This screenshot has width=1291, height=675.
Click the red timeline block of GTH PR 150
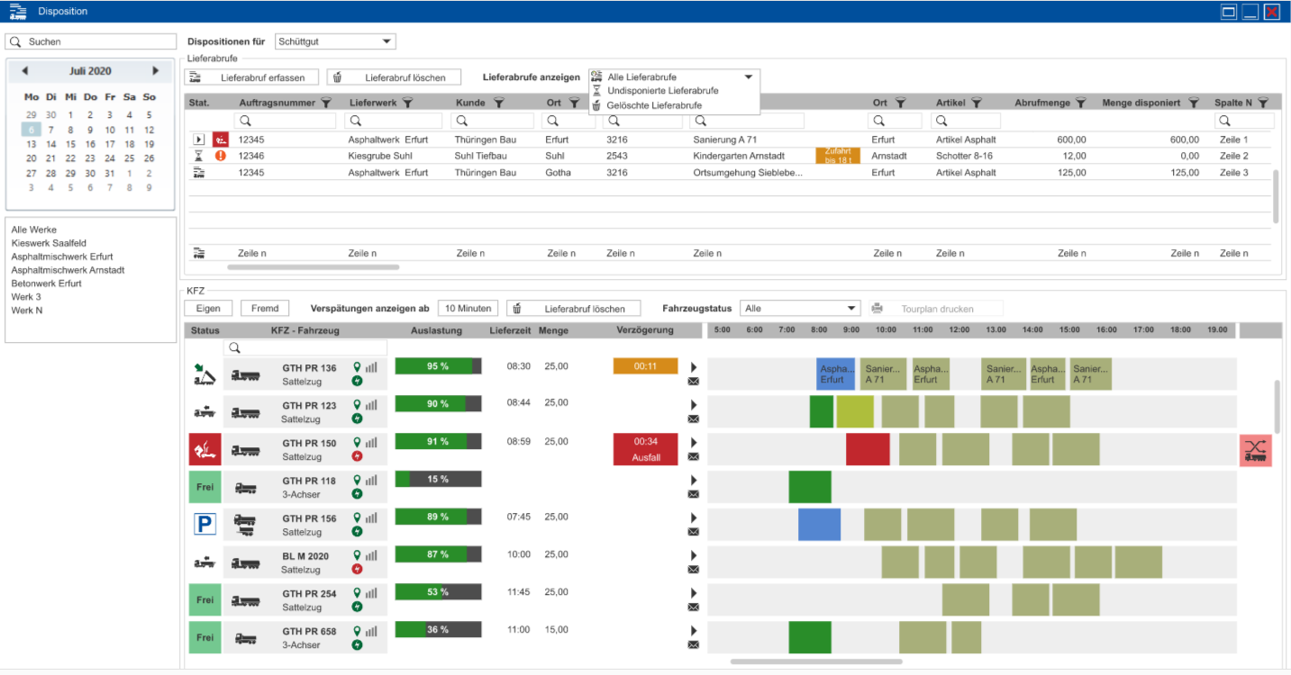pyautogui.click(x=868, y=449)
